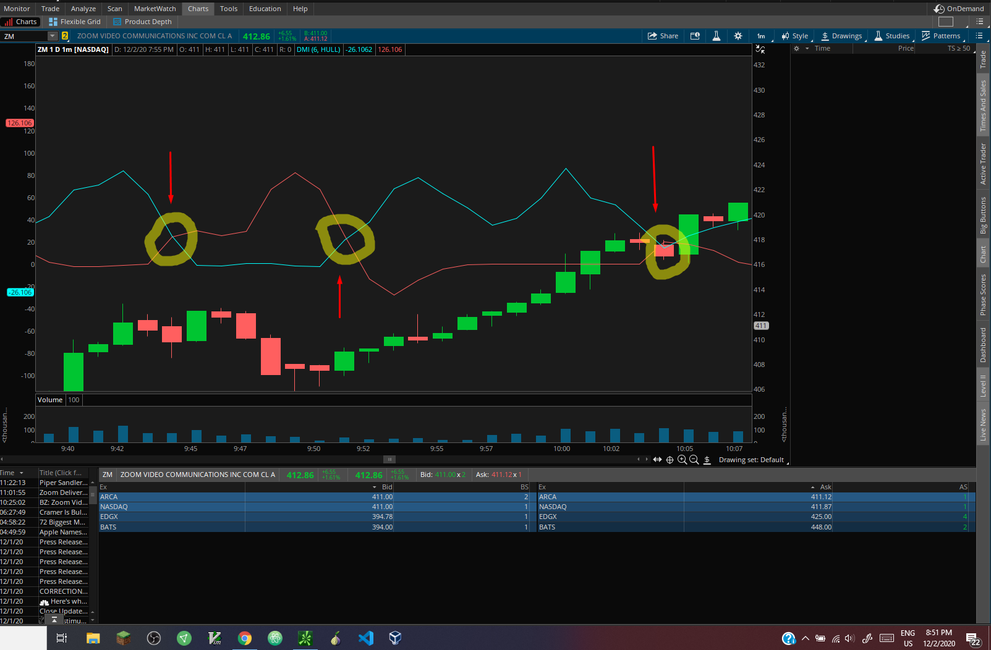This screenshot has width=991, height=650.
Task: Open the 72 Biggest M... news headline
Action: click(x=63, y=522)
